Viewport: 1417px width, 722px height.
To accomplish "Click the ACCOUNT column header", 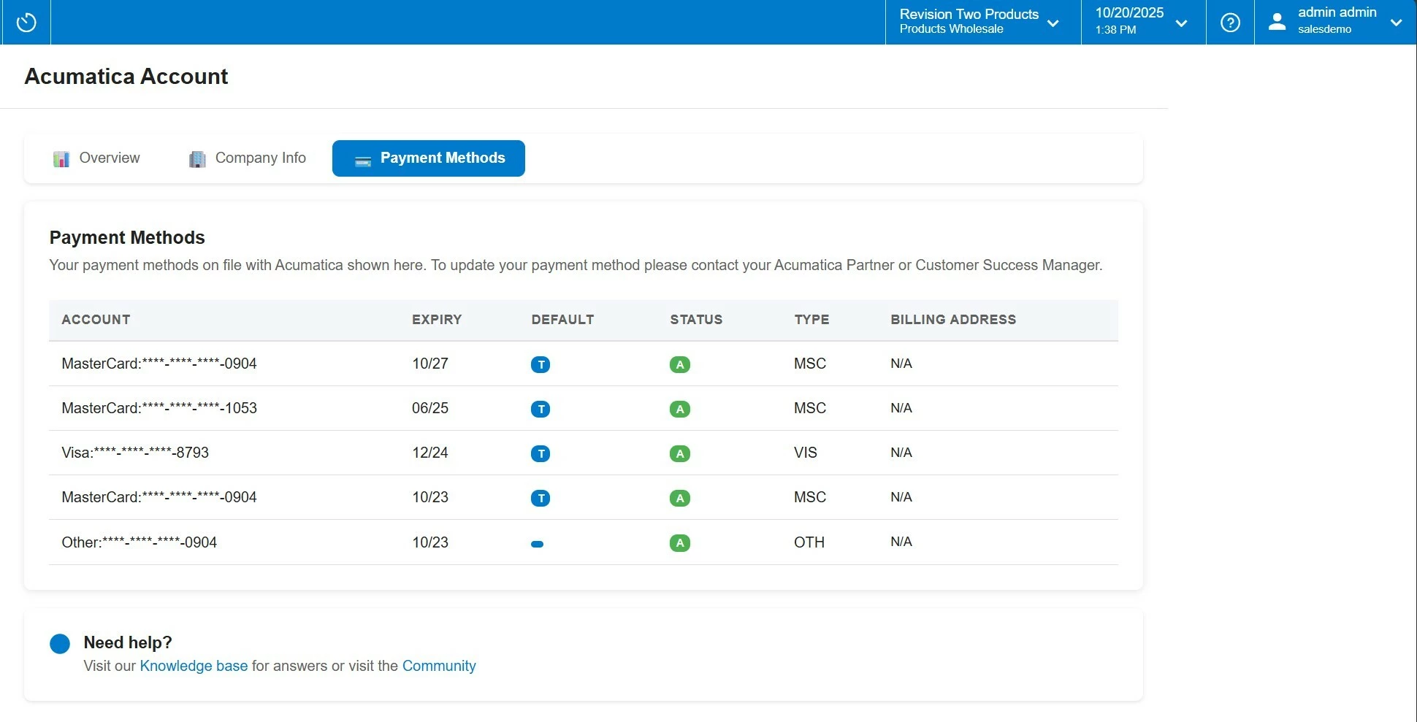I will click(96, 320).
